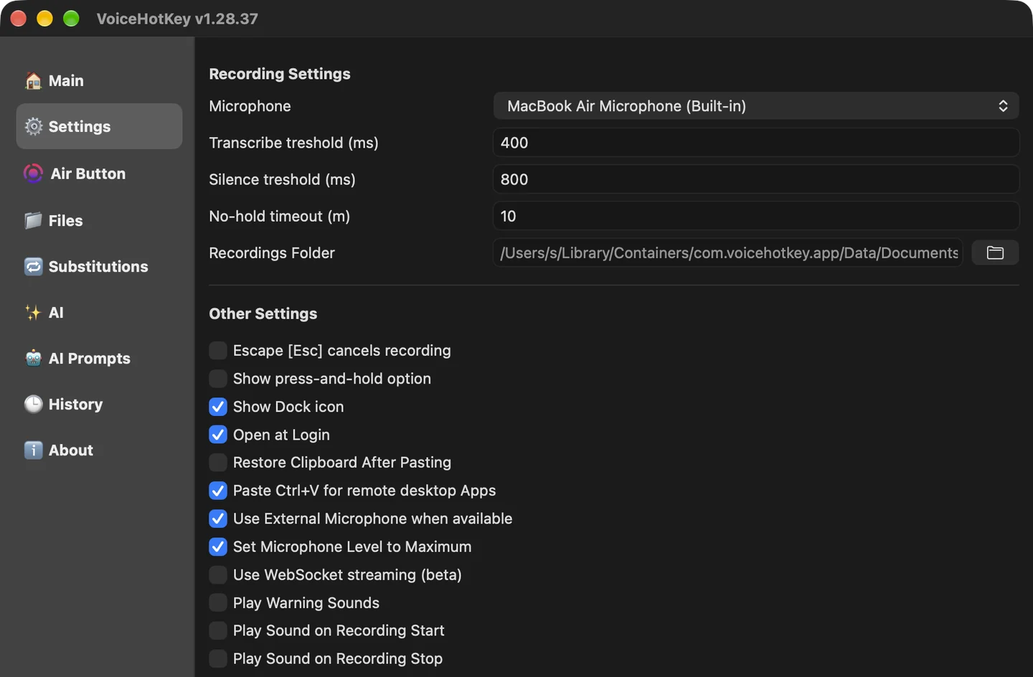The image size is (1033, 677).
Task: Uncheck Show Dock icon
Action: click(x=218, y=407)
